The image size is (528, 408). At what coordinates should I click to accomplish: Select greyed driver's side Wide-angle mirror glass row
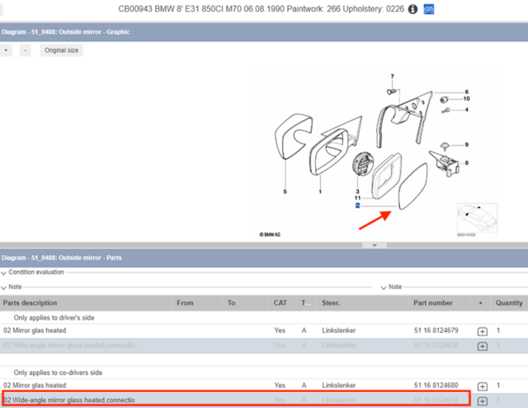(x=264, y=345)
